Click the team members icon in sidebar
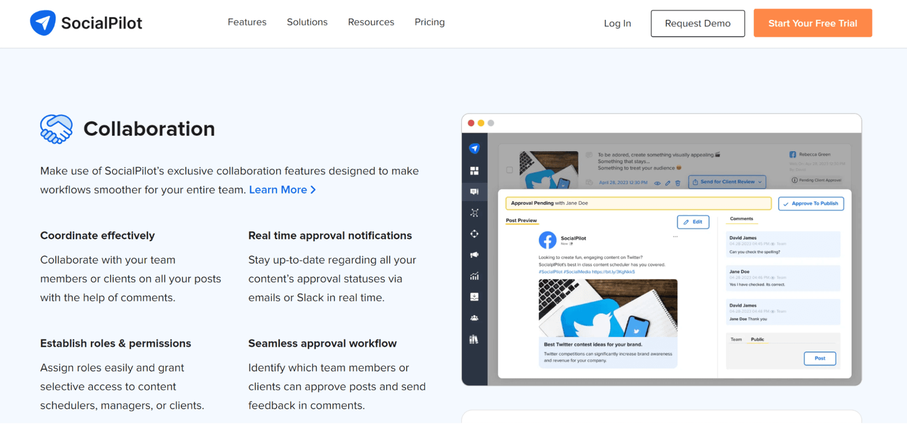The width and height of the screenshot is (907, 424). click(474, 318)
